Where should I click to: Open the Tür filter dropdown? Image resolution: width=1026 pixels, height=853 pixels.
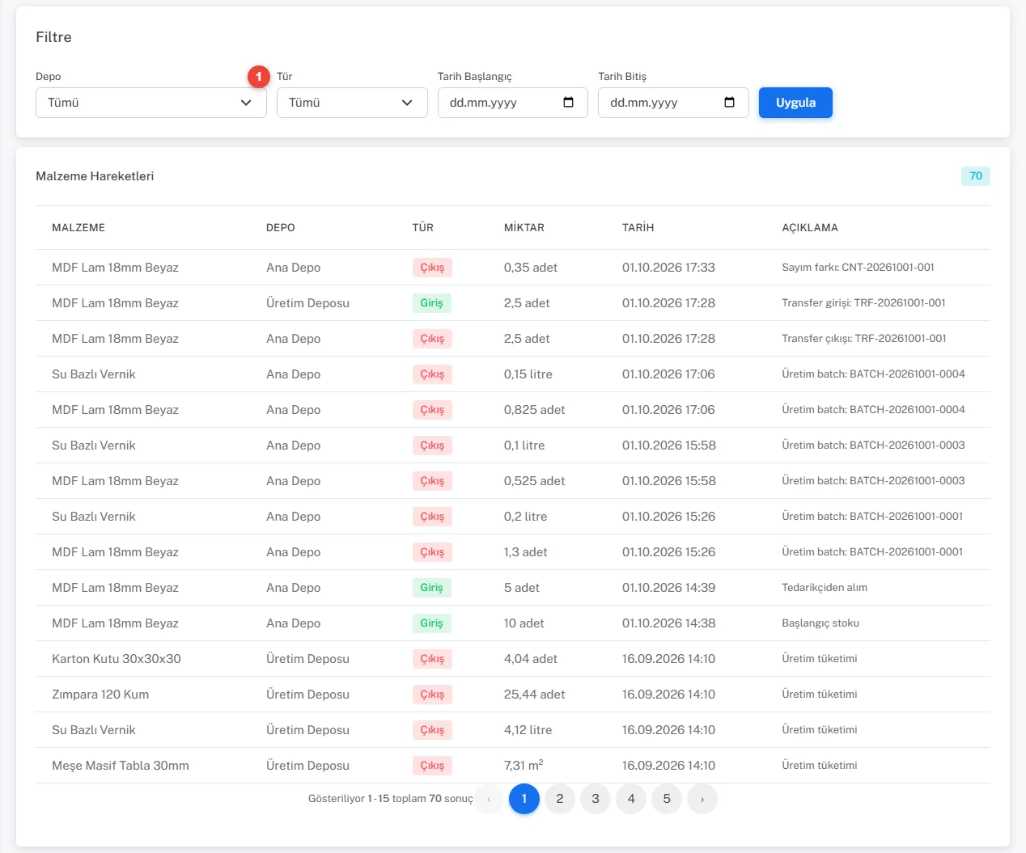[x=352, y=103]
